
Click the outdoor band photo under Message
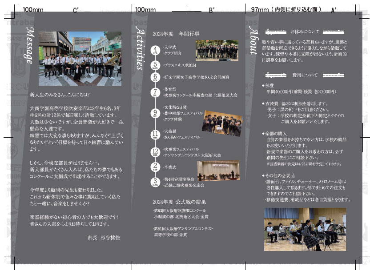pyautogui.click(x=80, y=59)
